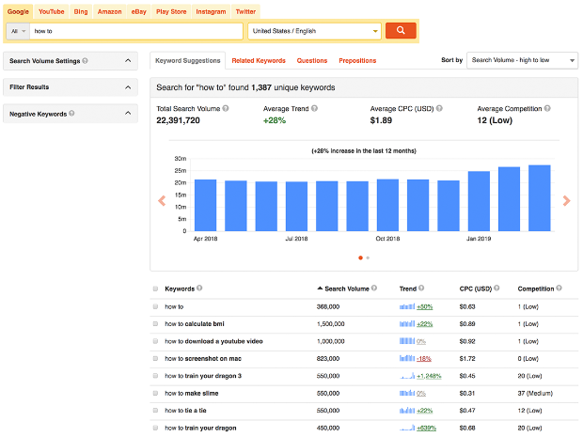This screenshot has width=583, height=437.
Task: Check the box for 'how to train your dragon'
Action: [155, 428]
